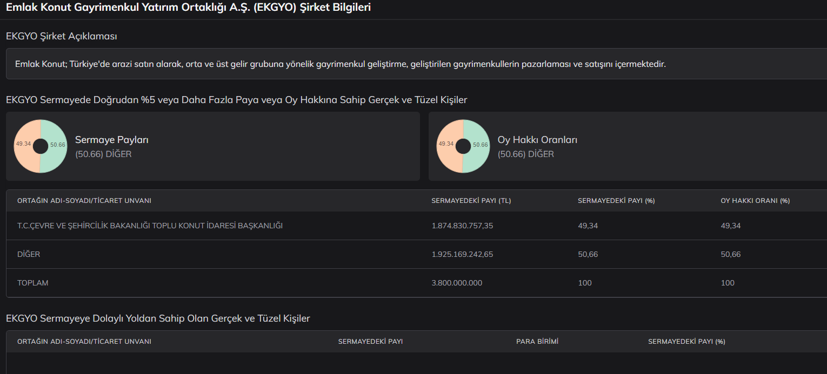The image size is (827, 374).
Task: Click the 'Sermayeye Dolaylı Yoldan Sahip Olan' heading
Action: pos(158,318)
